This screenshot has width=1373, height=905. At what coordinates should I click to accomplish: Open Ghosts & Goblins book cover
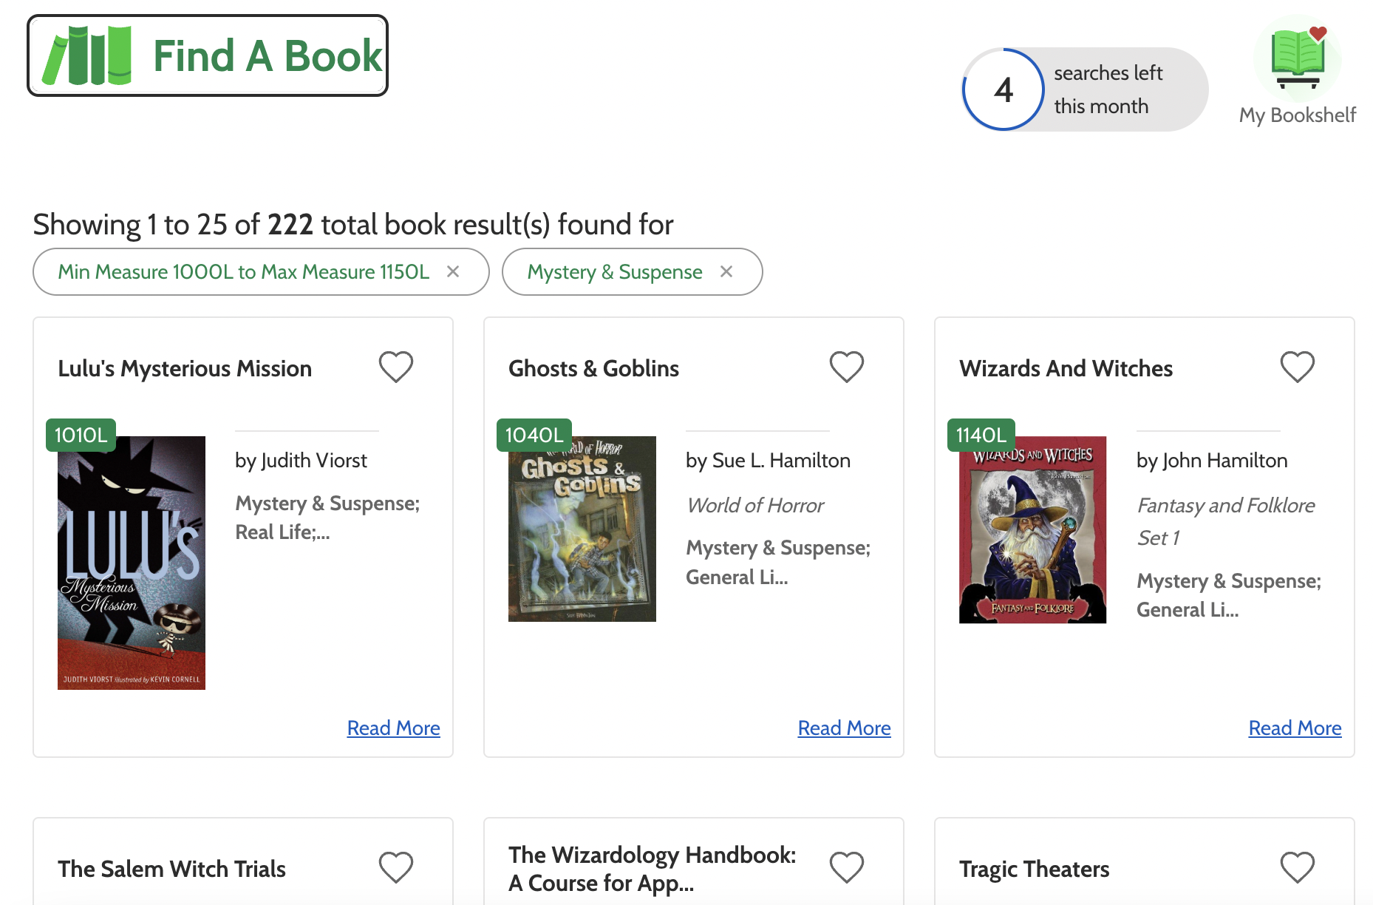tap(582, 529)
